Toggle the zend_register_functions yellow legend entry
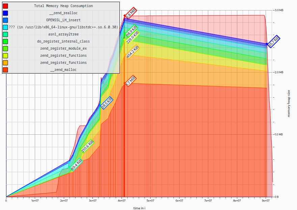 6,55
